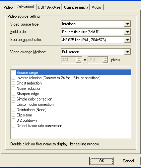This screenshot has height=168, width=141.
Task: Open the GOP structure tab
Action: coord(49,7)
